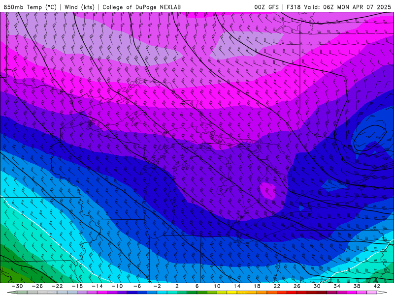Click the 22 legend value
394x295 pixels.
[277, 286]
